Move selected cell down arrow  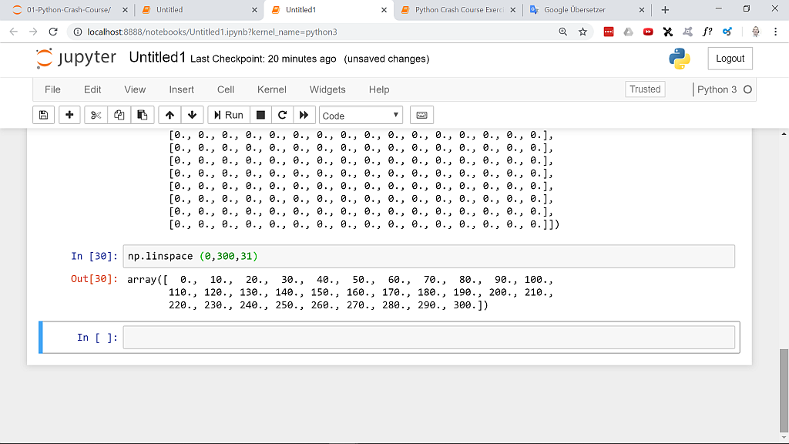pyautogui.click(x=192, y=115)
